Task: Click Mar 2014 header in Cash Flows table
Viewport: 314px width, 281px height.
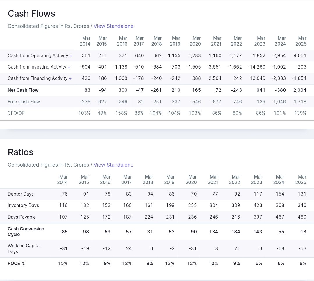Action: click(85, 41)
